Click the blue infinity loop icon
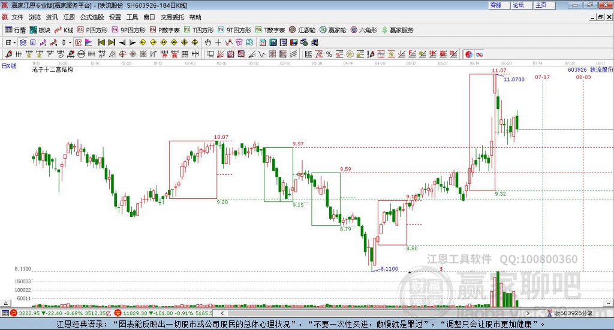This screenshot has height=330, width=614. coord(479,55)
